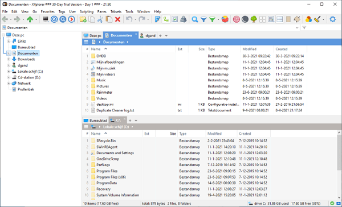Toggle the navigation tree panel icon
This screenshot has height=207, width=342.
166,19
